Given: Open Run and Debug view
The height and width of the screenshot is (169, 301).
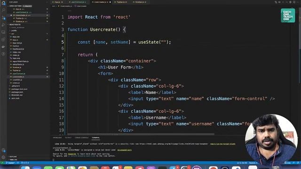Looking at the screenshot, I should (x=3, y=25).
